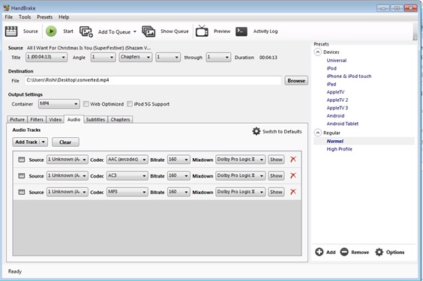Switch to the Picture tab

click(17, 119)
